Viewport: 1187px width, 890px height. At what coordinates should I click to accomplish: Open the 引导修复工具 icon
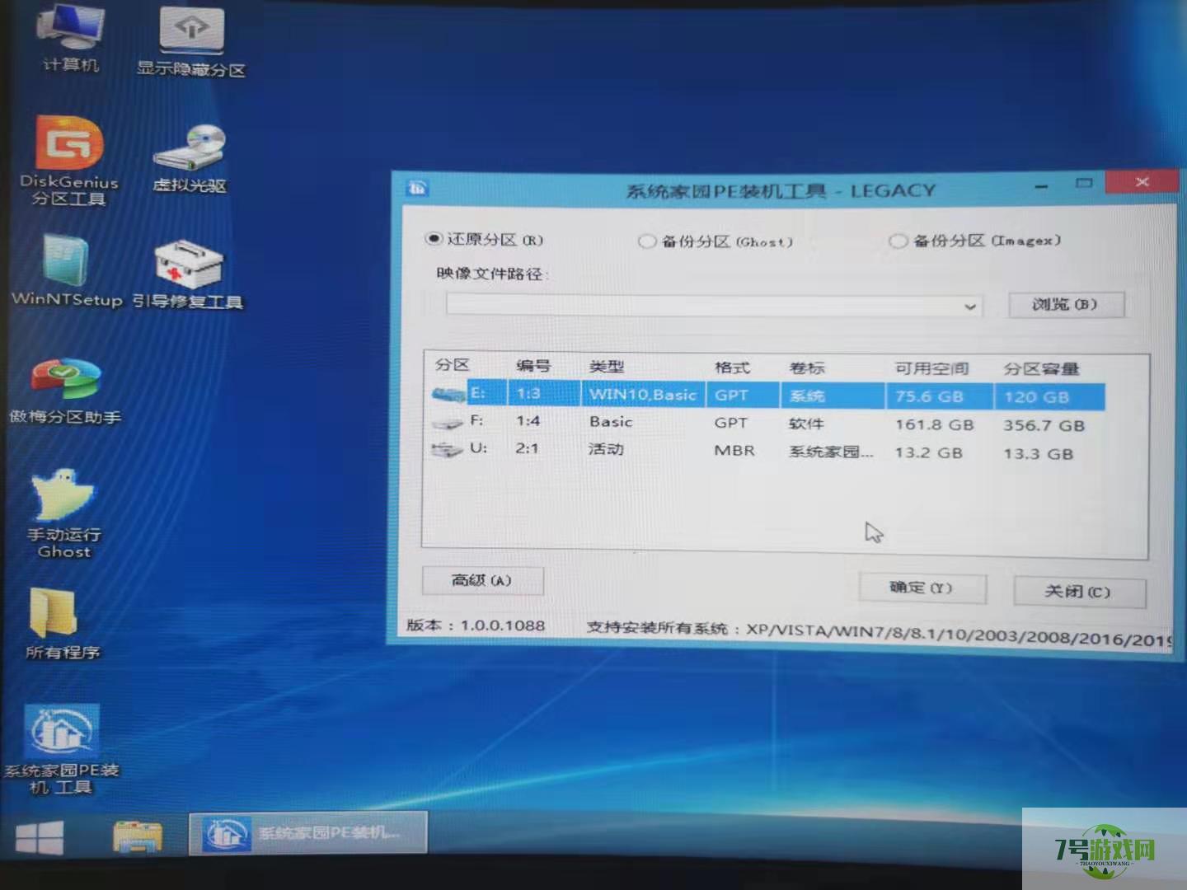coord(188,274)
